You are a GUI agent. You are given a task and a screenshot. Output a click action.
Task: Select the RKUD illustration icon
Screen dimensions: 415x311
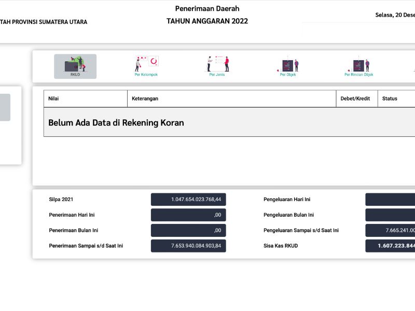(x=75, y=65)
